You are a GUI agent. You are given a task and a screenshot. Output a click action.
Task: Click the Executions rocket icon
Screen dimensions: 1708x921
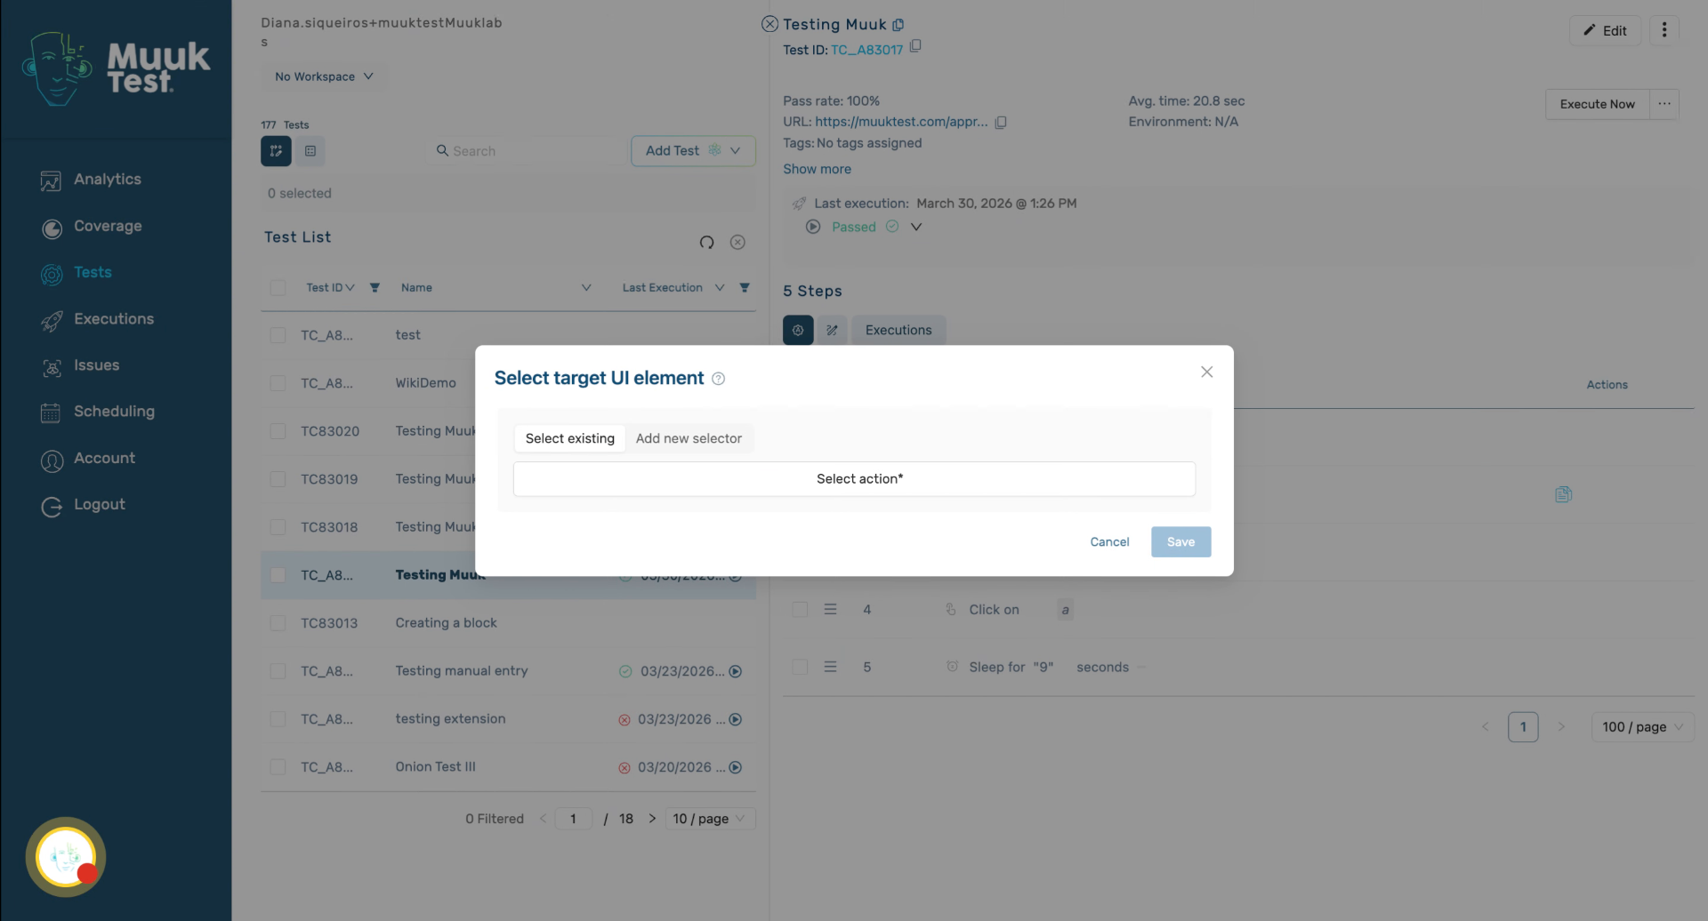pos(52,321)
